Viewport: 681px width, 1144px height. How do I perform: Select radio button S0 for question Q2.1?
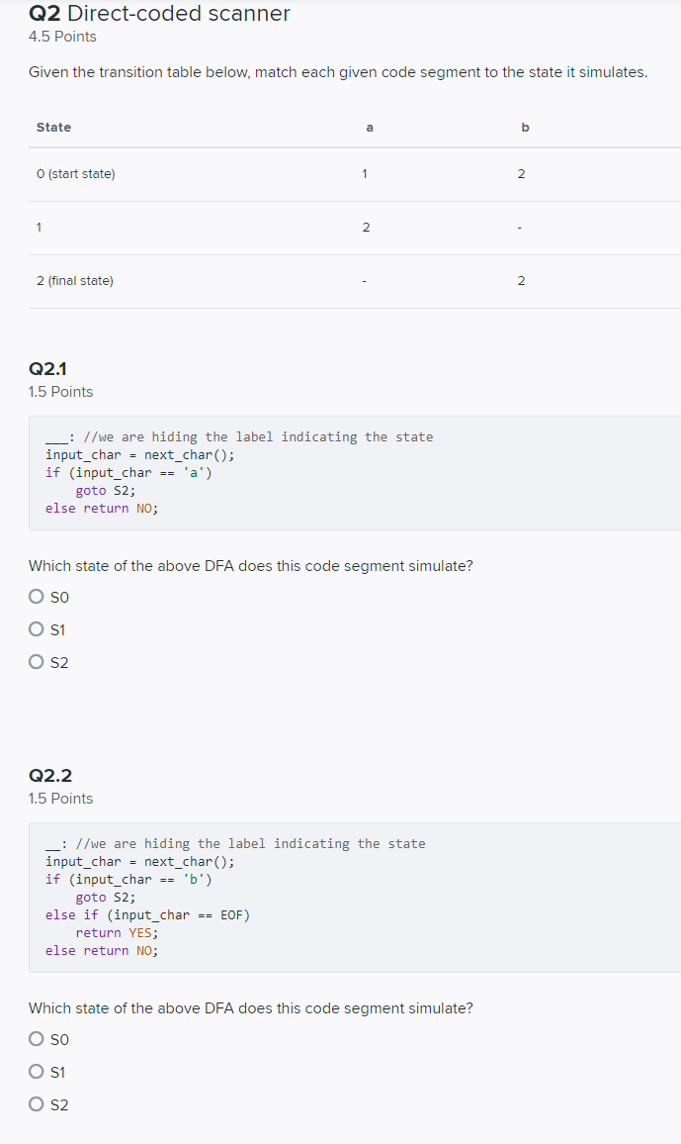point(36,596)
